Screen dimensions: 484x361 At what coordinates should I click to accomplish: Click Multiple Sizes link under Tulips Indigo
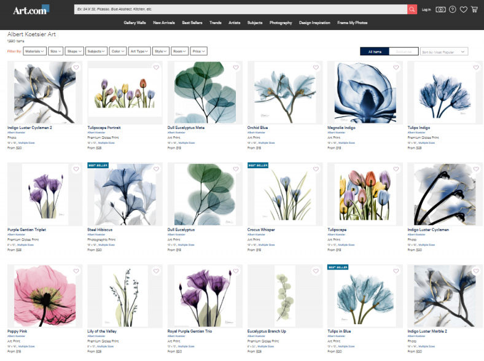(x=427, y=143)
